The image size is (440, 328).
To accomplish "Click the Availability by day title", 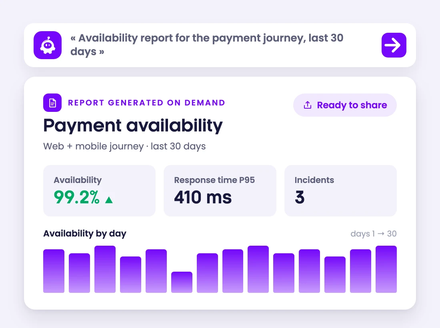I will (x=85, y=234).
